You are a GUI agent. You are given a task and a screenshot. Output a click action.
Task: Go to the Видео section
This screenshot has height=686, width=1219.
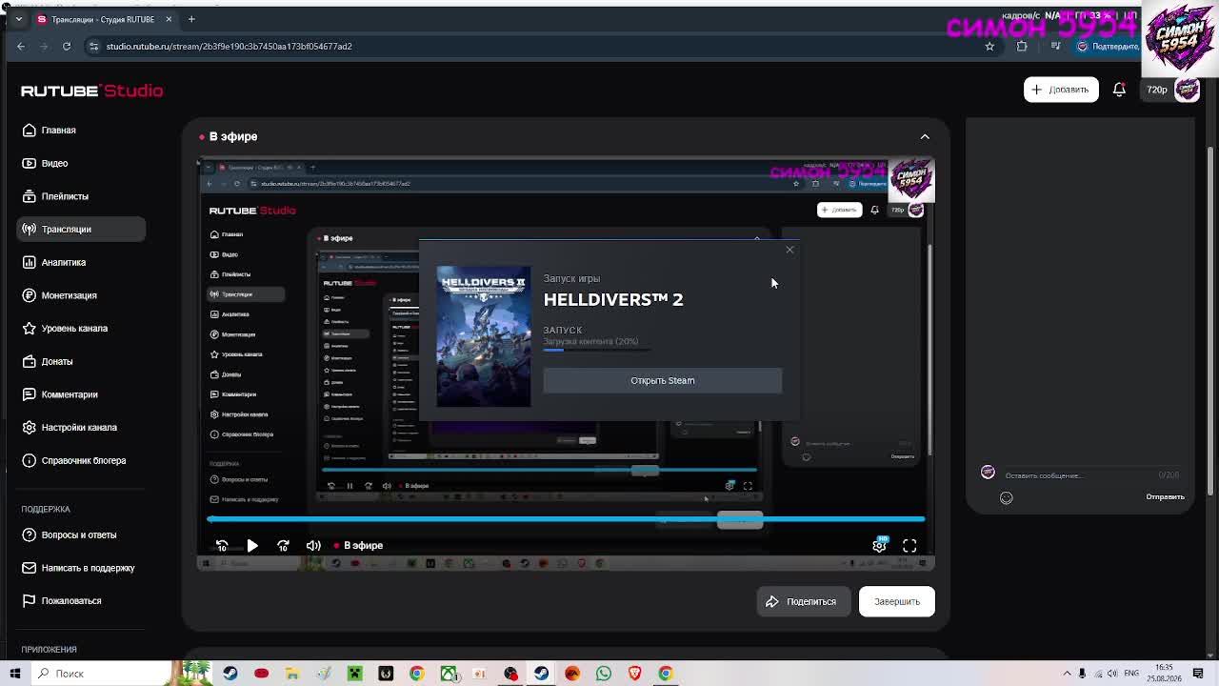tap(81, 163)
